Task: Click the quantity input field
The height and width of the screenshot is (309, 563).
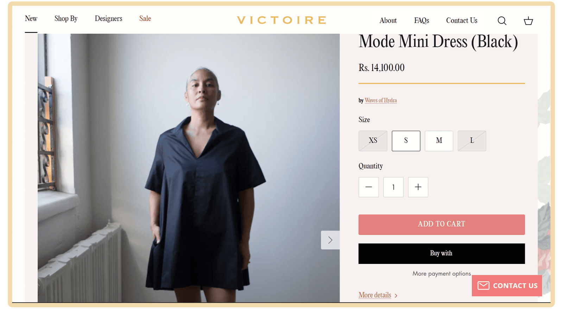Action: 393,187
